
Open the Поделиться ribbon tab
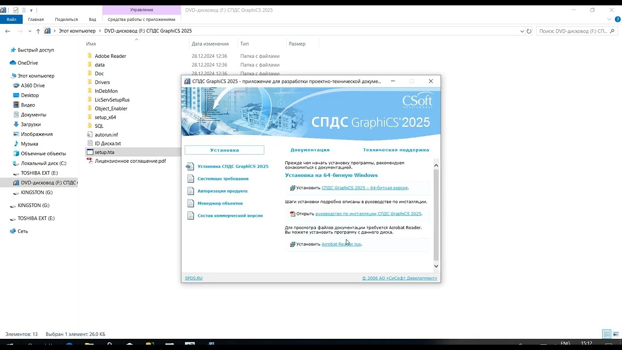coord(66,19)
